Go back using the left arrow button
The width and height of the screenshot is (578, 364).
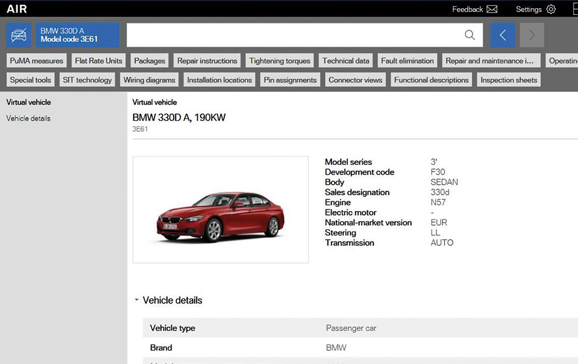click(502, 35)
